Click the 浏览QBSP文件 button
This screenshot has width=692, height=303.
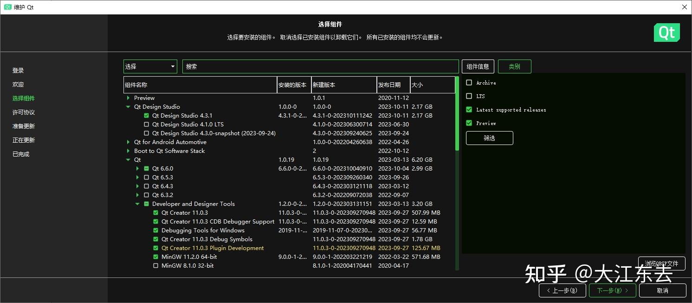tap(662, 263)
